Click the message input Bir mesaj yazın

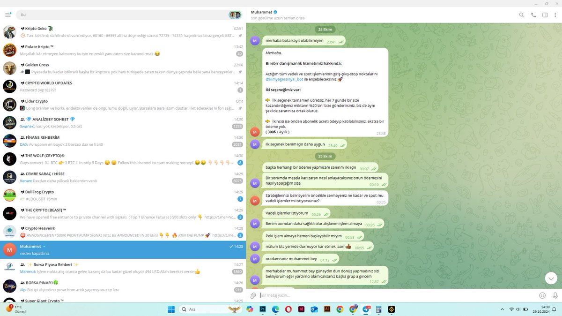point(397,295)
